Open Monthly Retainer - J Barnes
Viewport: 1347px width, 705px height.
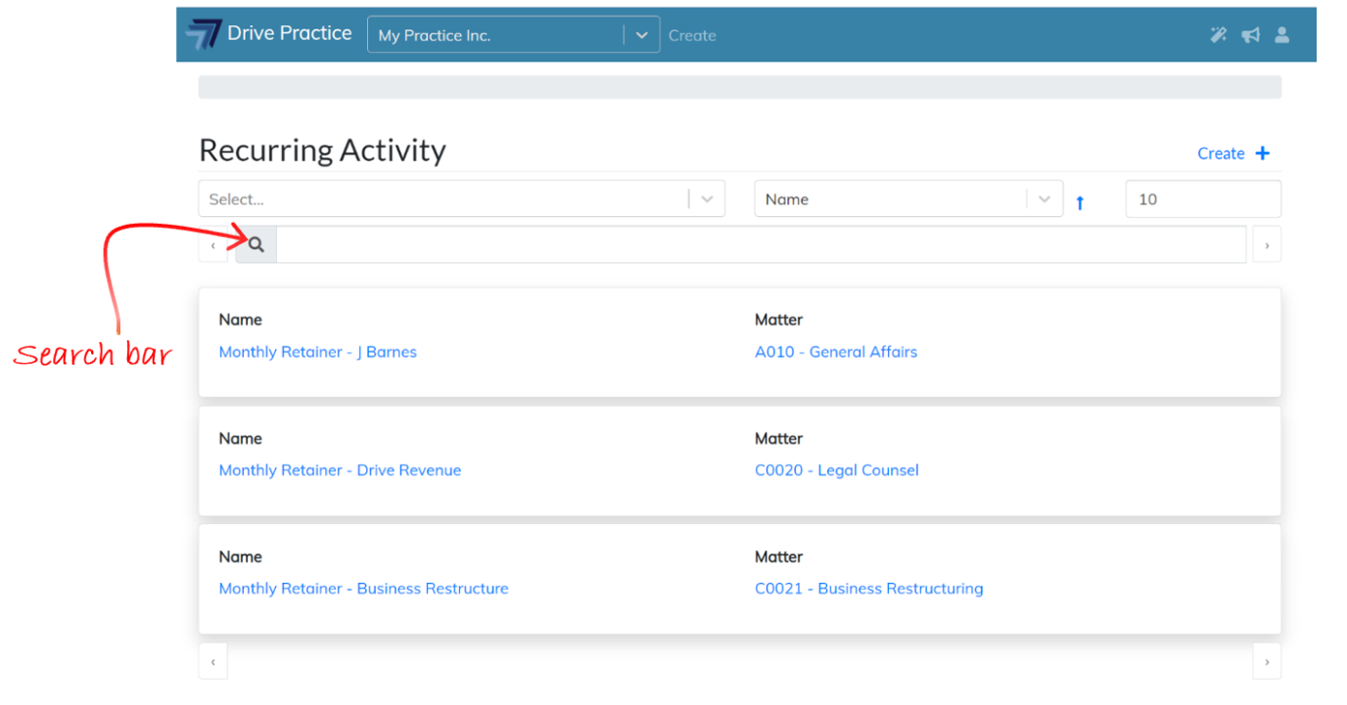[318, 352]
